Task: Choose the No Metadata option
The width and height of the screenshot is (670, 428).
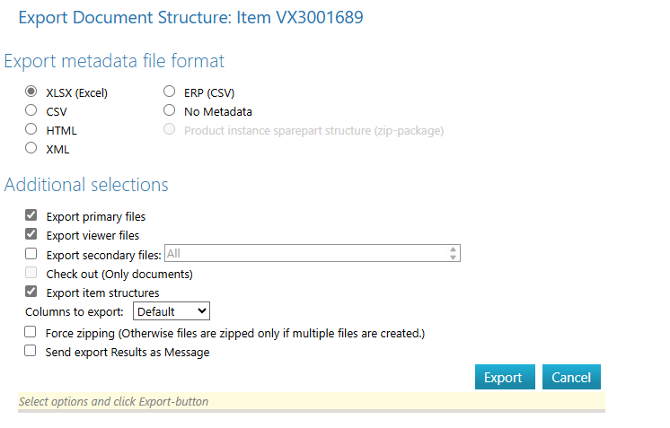Action: tap(169, 111)
